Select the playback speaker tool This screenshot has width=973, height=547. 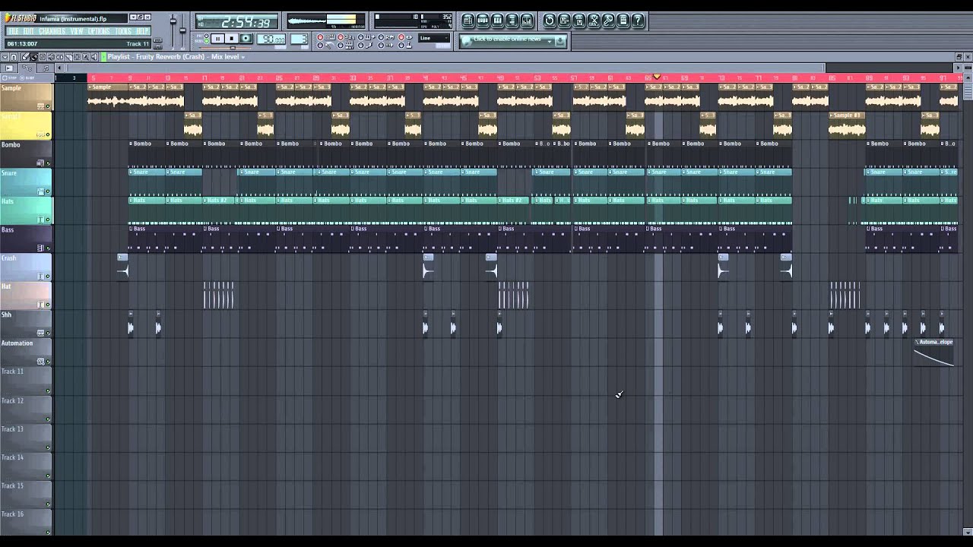[93, 57]
